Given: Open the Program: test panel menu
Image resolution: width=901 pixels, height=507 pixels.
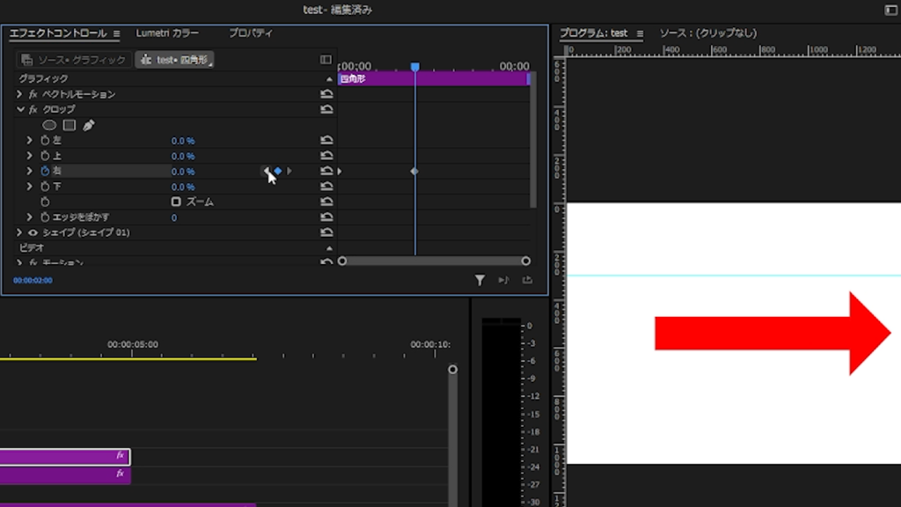Looking at the screenshot, I should point(640,34).
